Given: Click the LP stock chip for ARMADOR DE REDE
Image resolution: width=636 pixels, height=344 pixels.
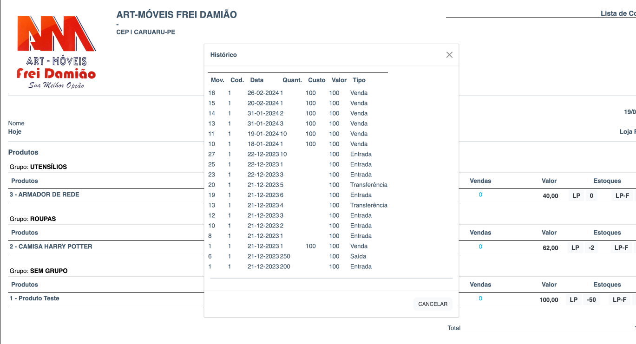Looking at the screenshot, I should (576, 196).
